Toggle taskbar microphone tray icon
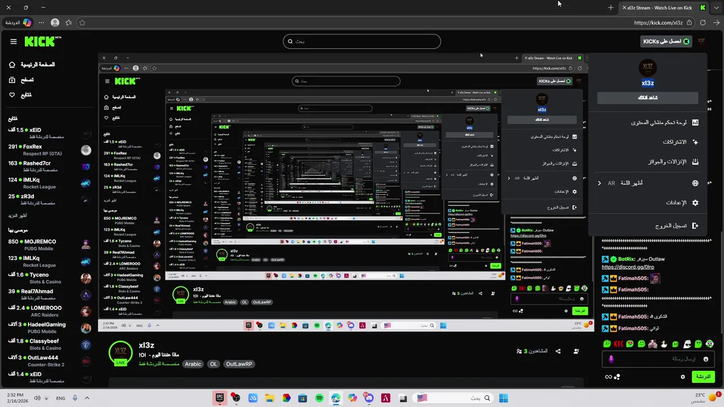The image size is (724, 407). (75, 398)
